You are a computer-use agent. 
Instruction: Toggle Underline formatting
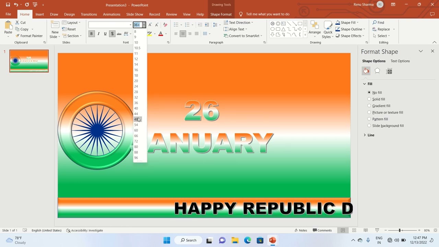(x=105, y=34)
